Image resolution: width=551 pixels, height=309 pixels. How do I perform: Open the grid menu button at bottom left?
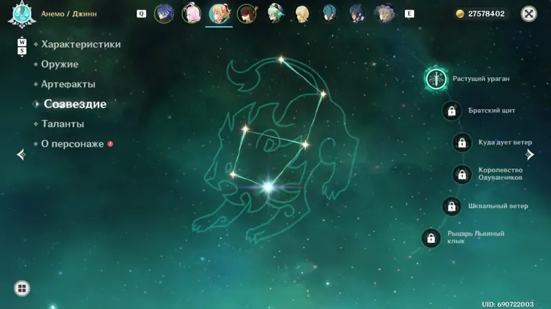point(22,288)
